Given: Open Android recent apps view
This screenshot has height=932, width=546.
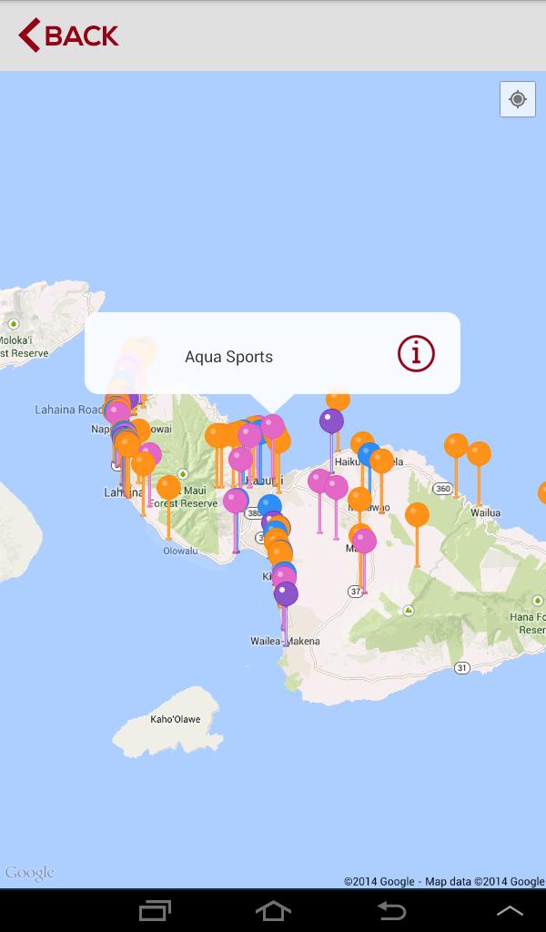Looking at the screenshot, I should click(x=155, y=910).
